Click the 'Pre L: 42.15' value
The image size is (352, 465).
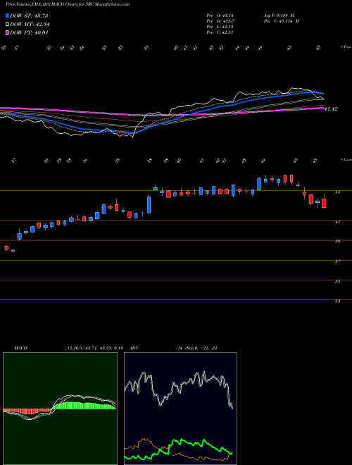click(220, 27)
